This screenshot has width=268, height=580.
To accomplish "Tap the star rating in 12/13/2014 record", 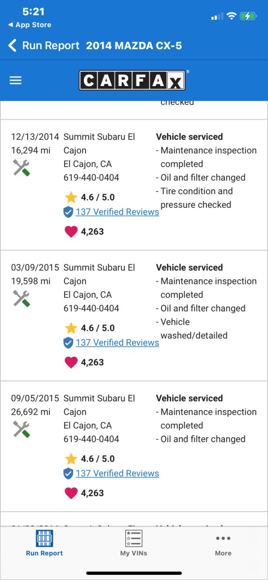I will click(x=90, y=197).
